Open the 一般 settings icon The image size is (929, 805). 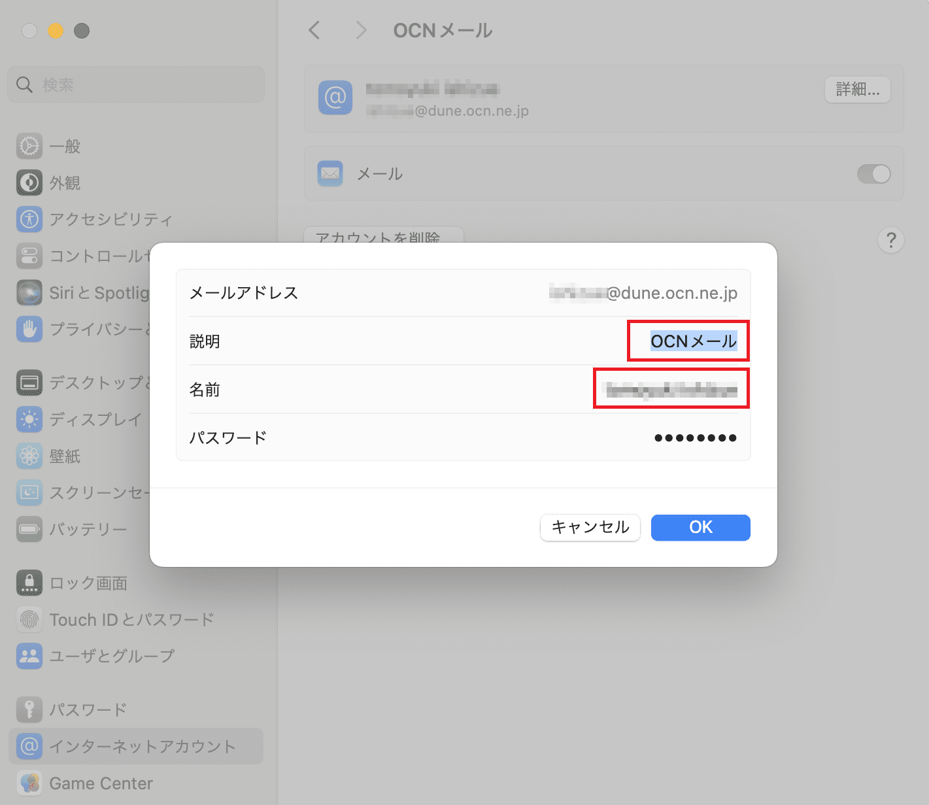click(29, 146)
